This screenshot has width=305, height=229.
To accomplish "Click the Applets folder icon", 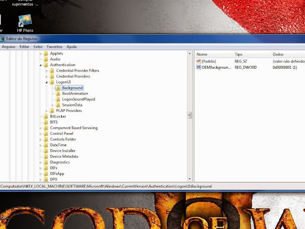I will click(x=46, y=53).
